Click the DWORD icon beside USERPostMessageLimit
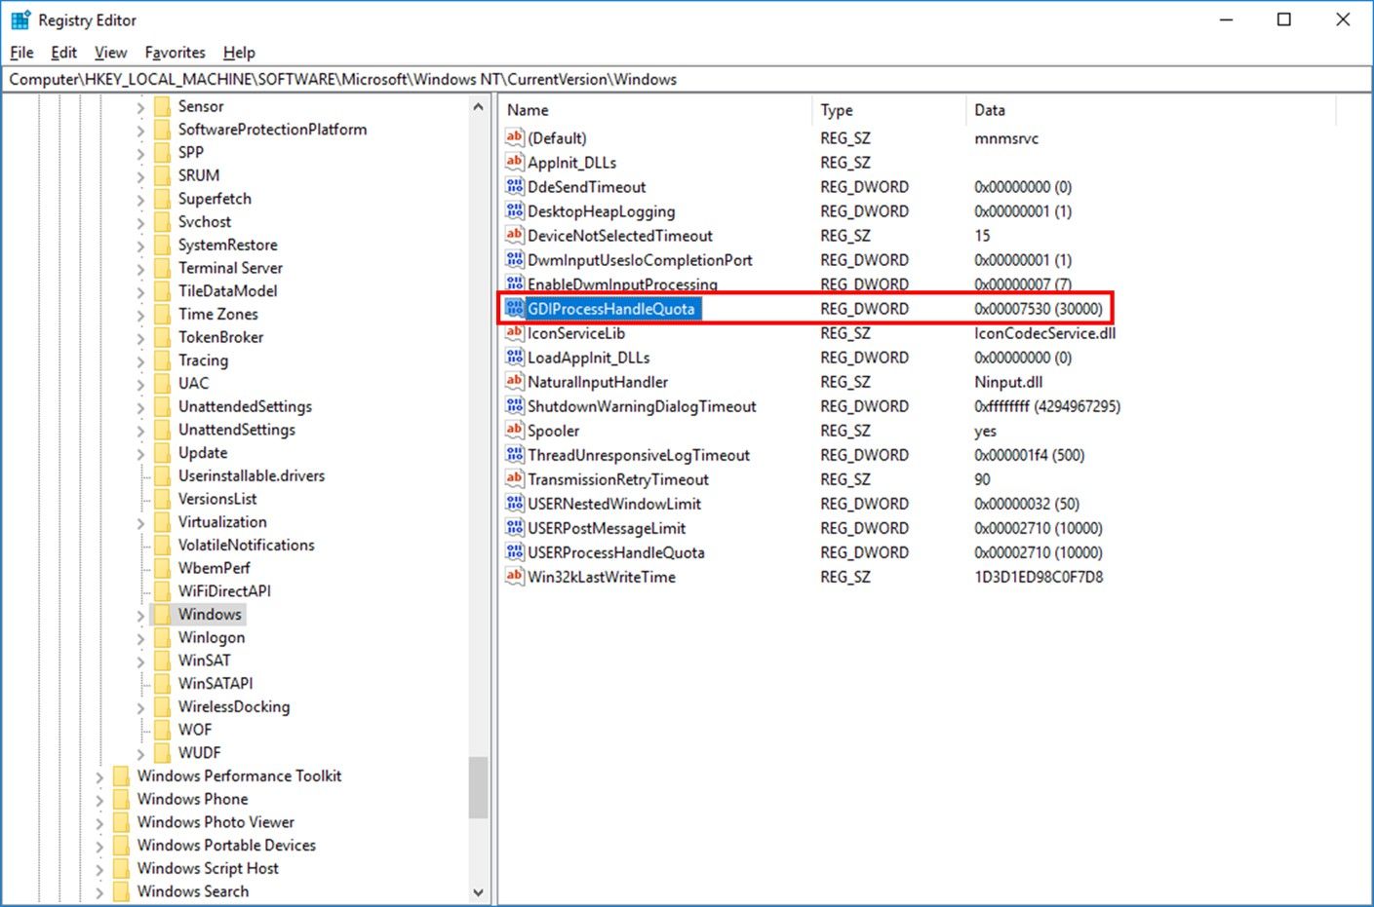This screenshot has width=1374, height=907. coord(515,527)
